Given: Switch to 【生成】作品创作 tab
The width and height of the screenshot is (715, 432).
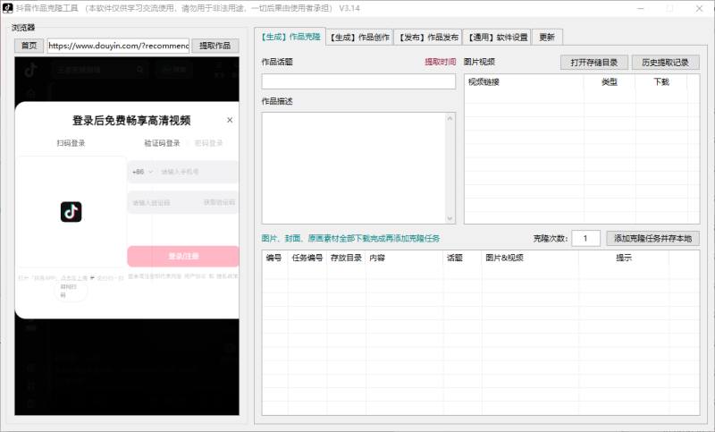Looking at the screenshot, I should [358, 38].
